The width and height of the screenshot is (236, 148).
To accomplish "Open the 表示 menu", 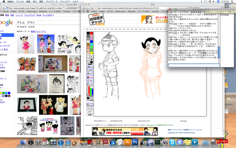I will [35, 1].
